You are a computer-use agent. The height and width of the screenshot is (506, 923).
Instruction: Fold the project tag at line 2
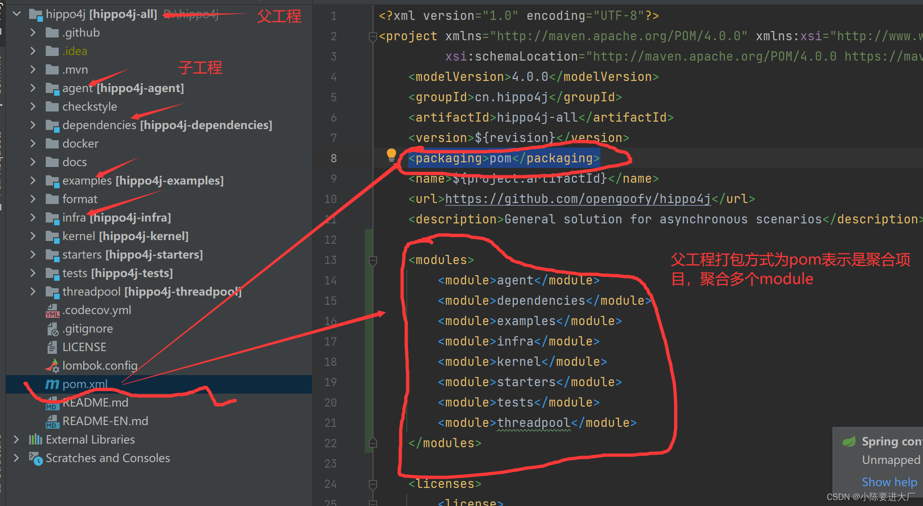pyautogui.click(x=373, y=37)
